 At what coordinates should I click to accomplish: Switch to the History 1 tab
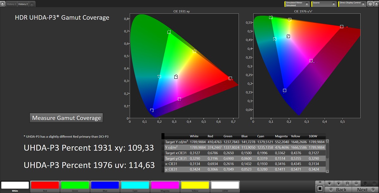click(x=11, y=4)
